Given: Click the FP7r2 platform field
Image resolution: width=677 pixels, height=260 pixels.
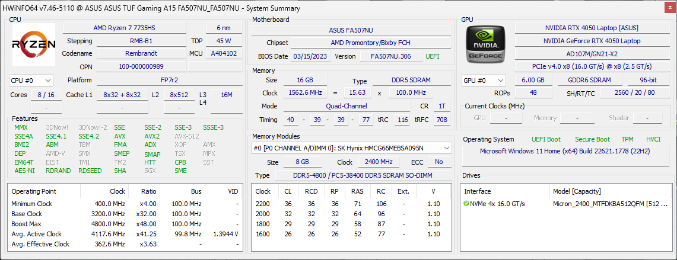Looking at the screenshot, I should (169, 80).
